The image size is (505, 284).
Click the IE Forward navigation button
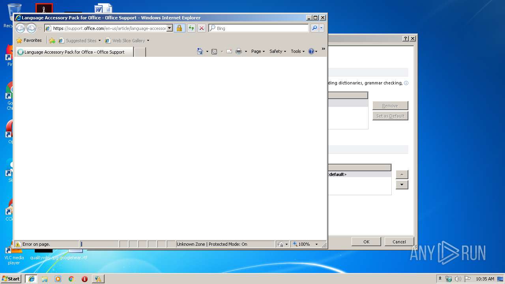pos(31,28)
